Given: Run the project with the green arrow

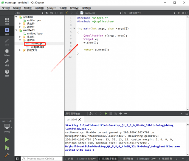Looking at the screenshot, I should point(7,140).
